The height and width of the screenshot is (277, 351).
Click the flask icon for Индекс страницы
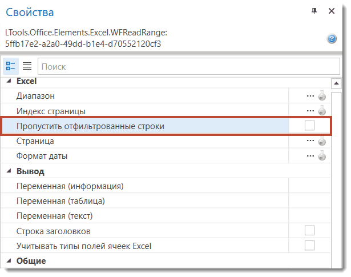tap(322, 111)
